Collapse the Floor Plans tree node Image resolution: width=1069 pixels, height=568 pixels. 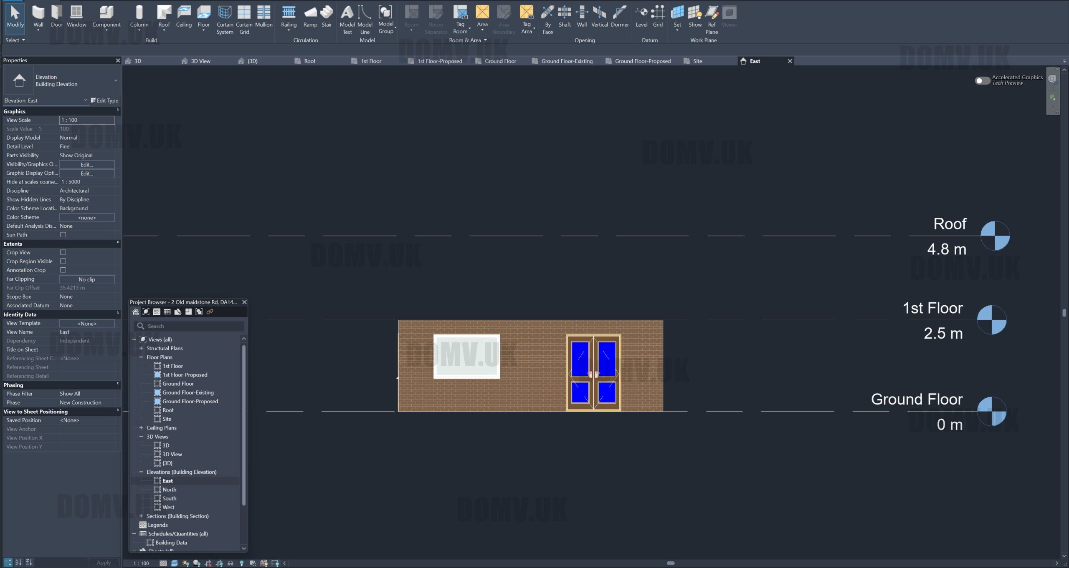(141, 357)
